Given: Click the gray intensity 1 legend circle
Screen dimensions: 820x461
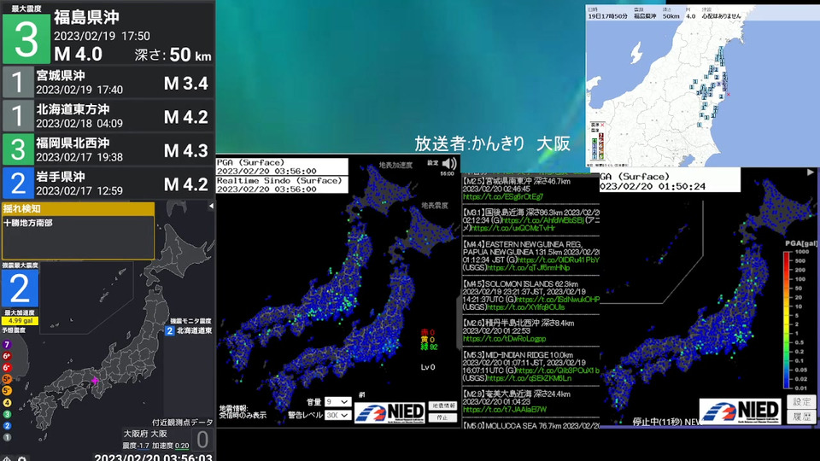Looking at the screenshot, I should [7, 437].
